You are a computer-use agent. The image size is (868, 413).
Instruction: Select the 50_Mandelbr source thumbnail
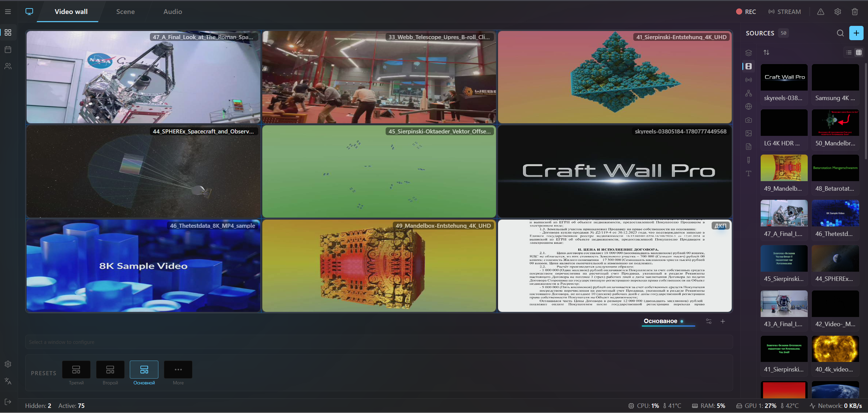835,123
